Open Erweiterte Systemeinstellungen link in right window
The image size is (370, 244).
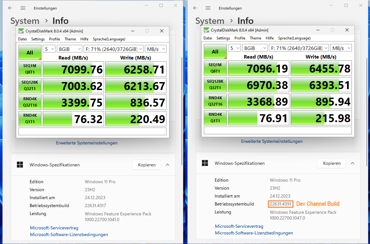point(272,141)
